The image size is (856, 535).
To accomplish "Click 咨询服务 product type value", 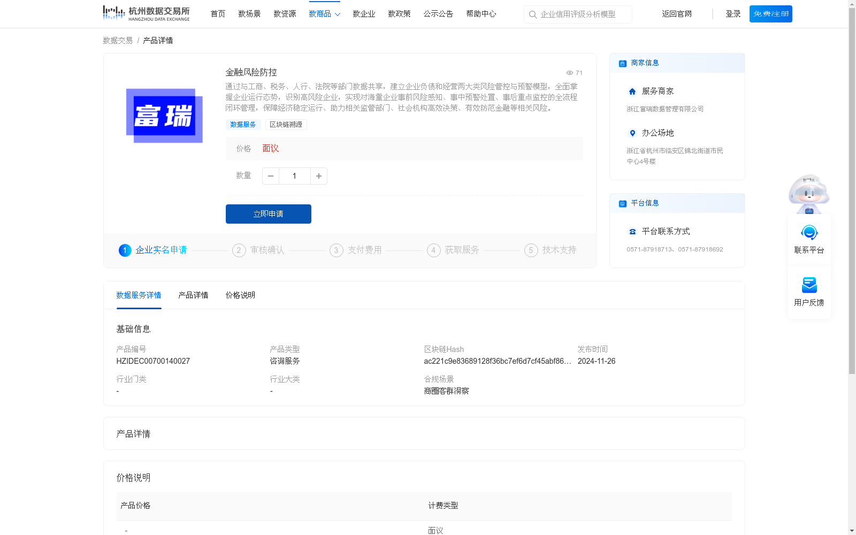I will tap(285, 361).
